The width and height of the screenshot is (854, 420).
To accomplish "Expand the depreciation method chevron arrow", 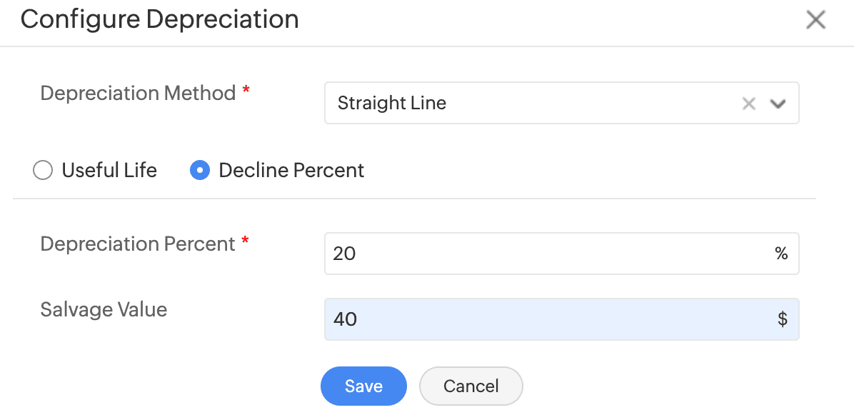I will 778,104.
